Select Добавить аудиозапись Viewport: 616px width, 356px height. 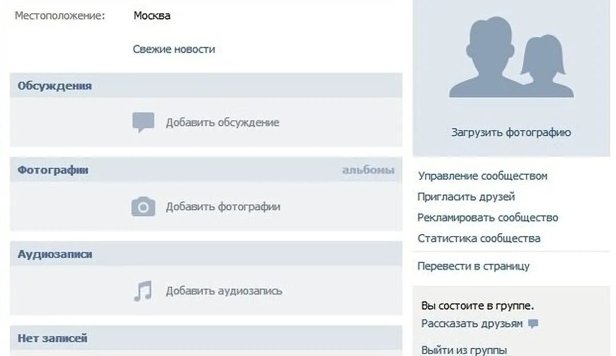pyautogui.click(x=224, y=291)
